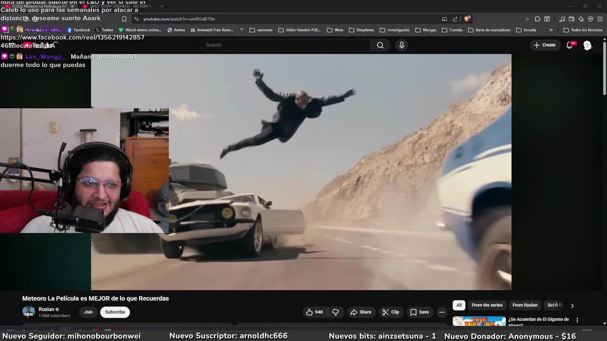Open the 'Video Genshin FUE...' bookmark folder
Screen dimensions: 607x341
(299, 30)
